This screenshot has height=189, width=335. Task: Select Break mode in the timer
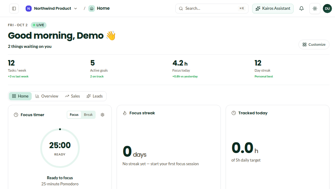pyautogui.click(x=88, y=115)
